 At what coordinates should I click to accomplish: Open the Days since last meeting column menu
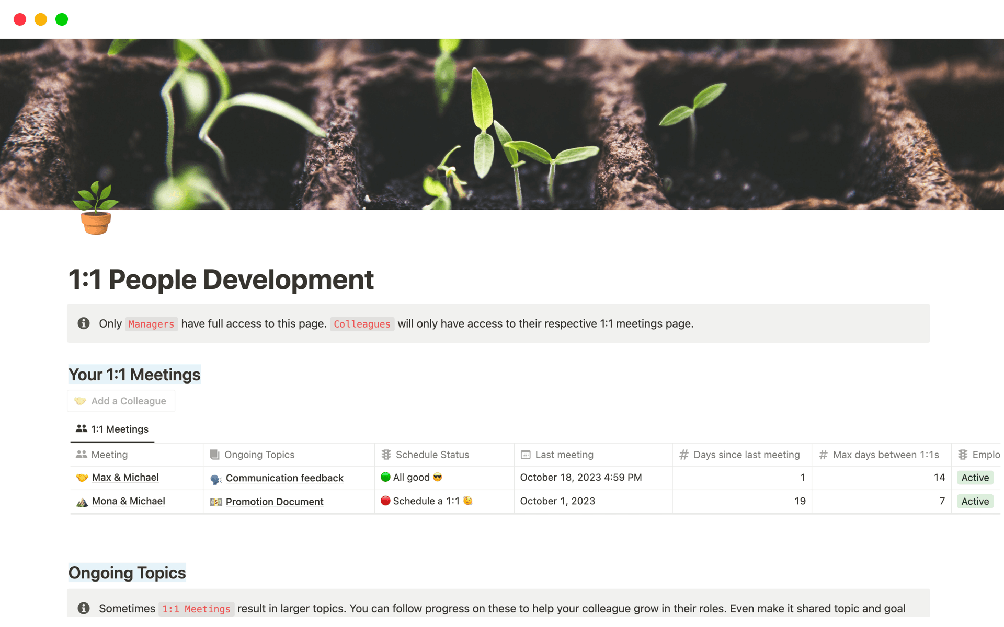[746, 455]
